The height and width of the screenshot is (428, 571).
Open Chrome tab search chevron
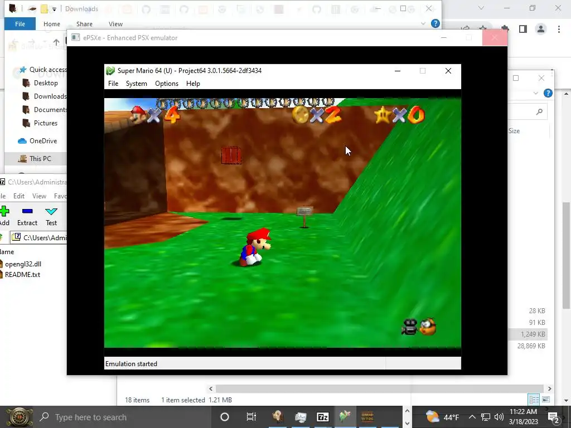pyautogui.click(x=481, y=8)
